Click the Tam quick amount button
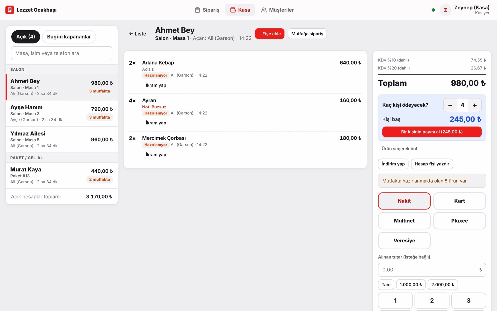 tap(386, 285)
